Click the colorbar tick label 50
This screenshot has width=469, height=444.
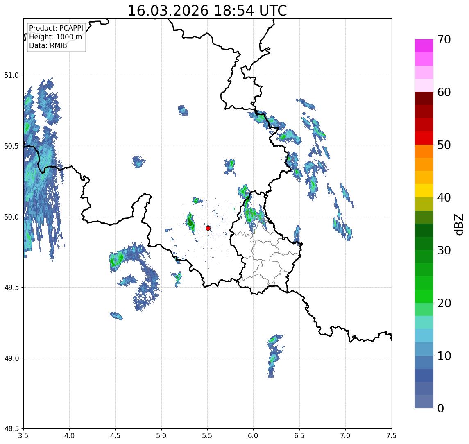[444, 145]
